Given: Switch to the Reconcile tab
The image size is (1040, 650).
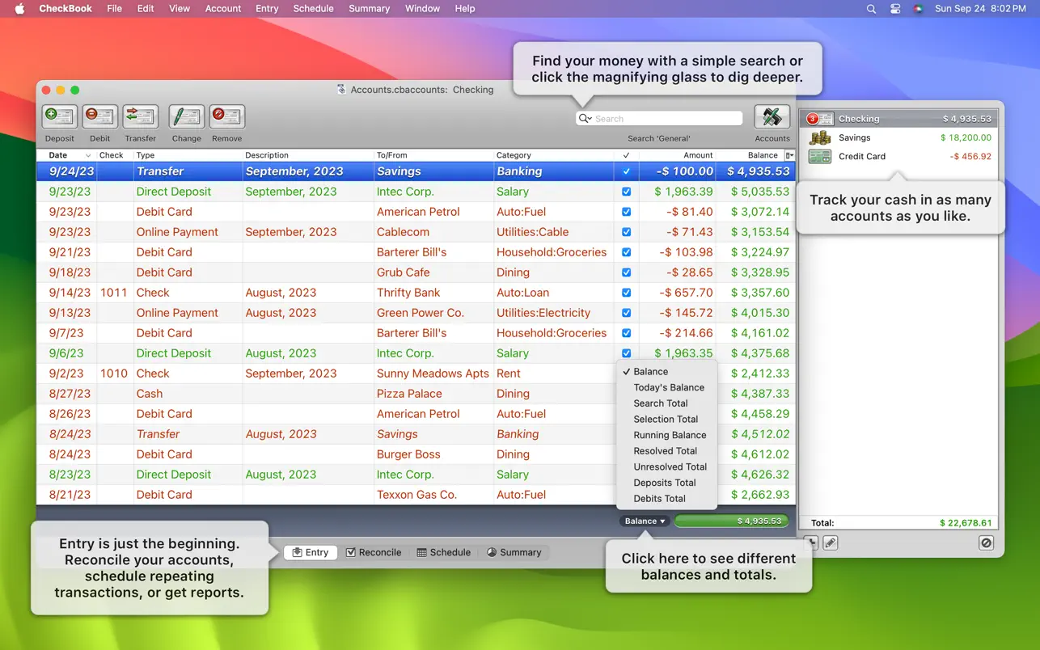Looking at the screenshot, I should [x=374, y=552].
